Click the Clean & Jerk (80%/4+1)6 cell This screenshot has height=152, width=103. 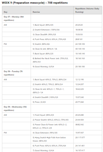[x=52, y=49]
